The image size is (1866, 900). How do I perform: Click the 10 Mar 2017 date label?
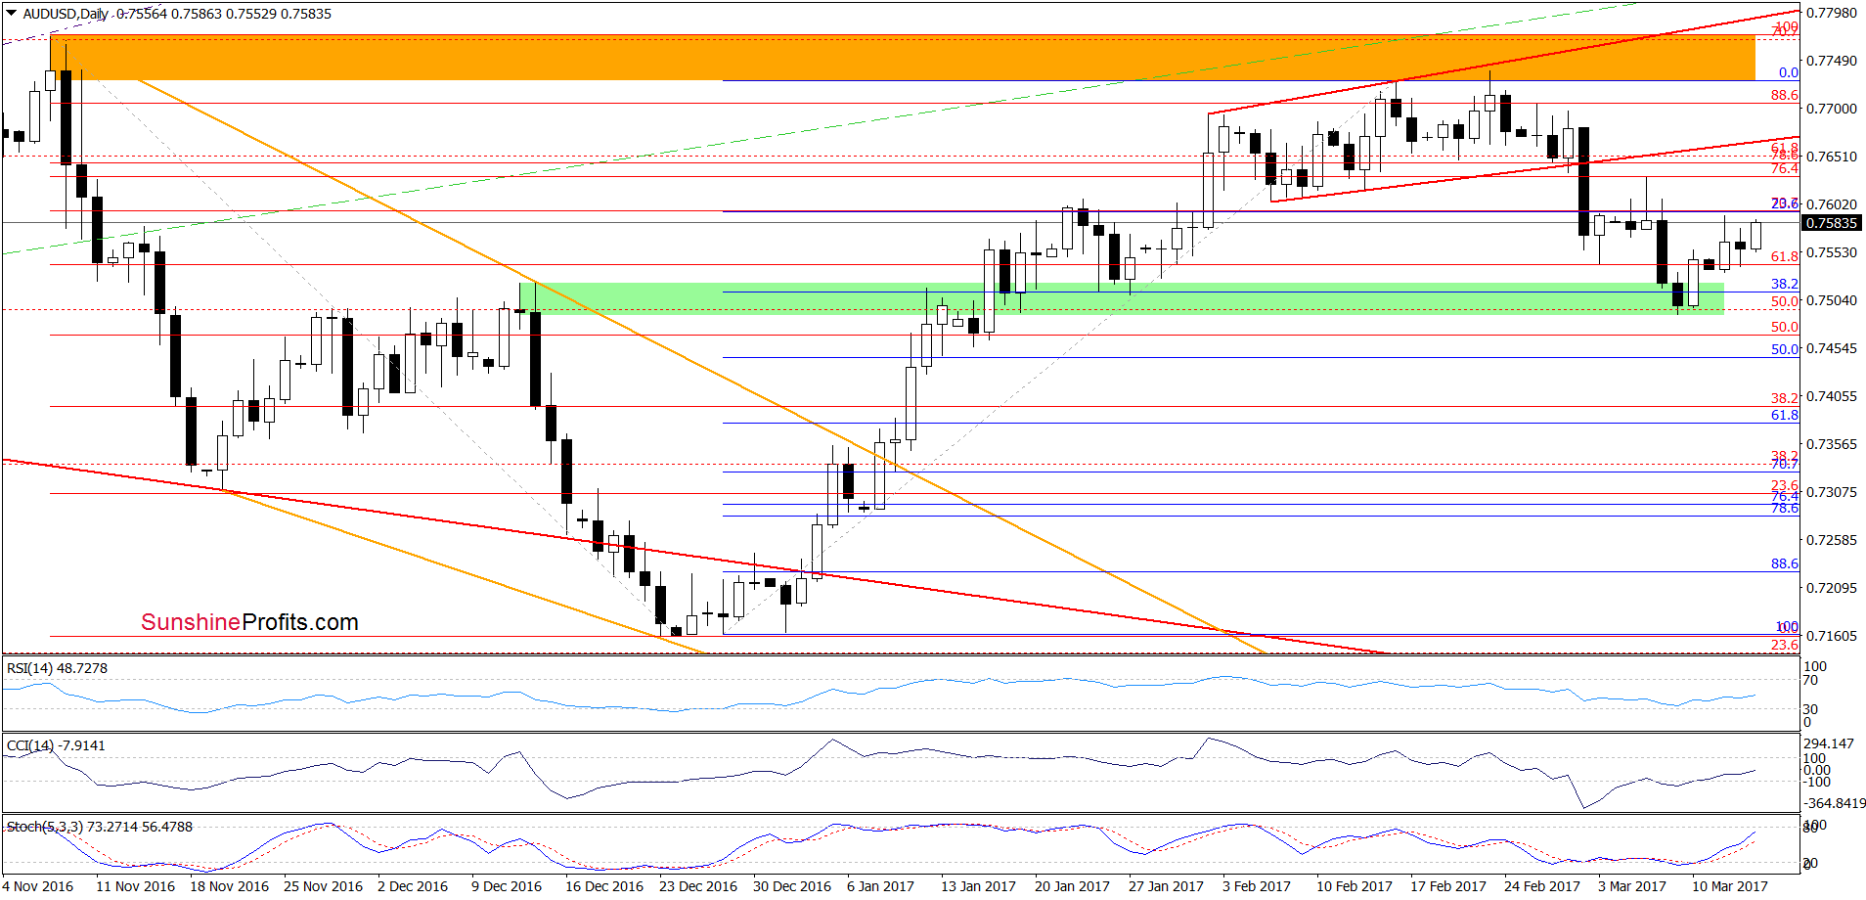(1730, 886)
